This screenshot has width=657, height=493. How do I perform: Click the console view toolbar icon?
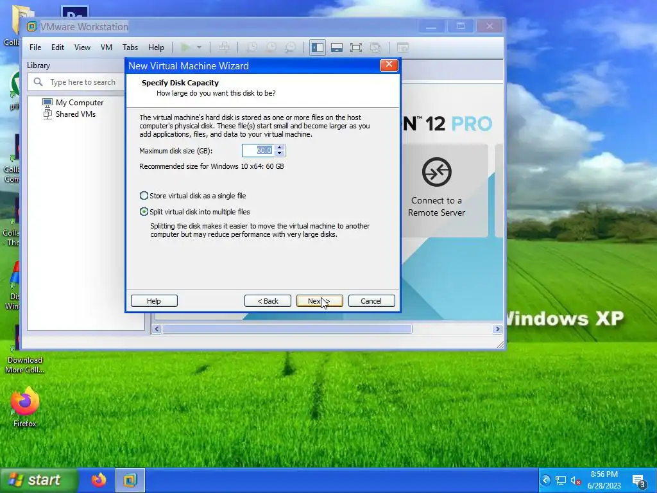coord(403,48)
